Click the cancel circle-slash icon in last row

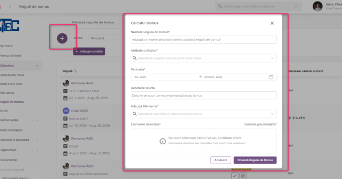pos(243,176)
